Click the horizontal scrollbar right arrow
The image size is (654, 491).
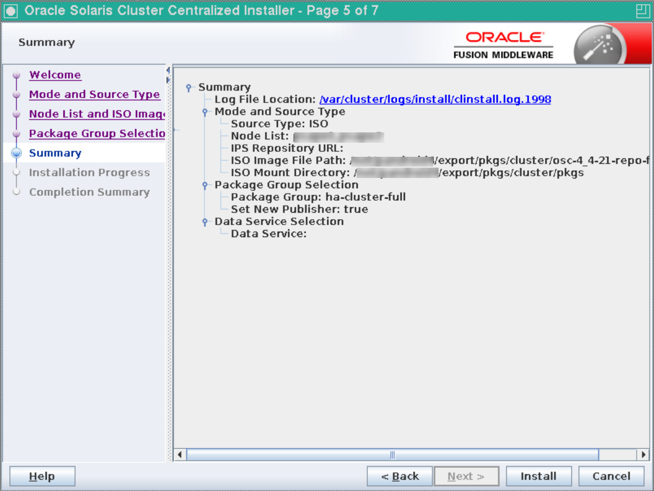[644, 455]
